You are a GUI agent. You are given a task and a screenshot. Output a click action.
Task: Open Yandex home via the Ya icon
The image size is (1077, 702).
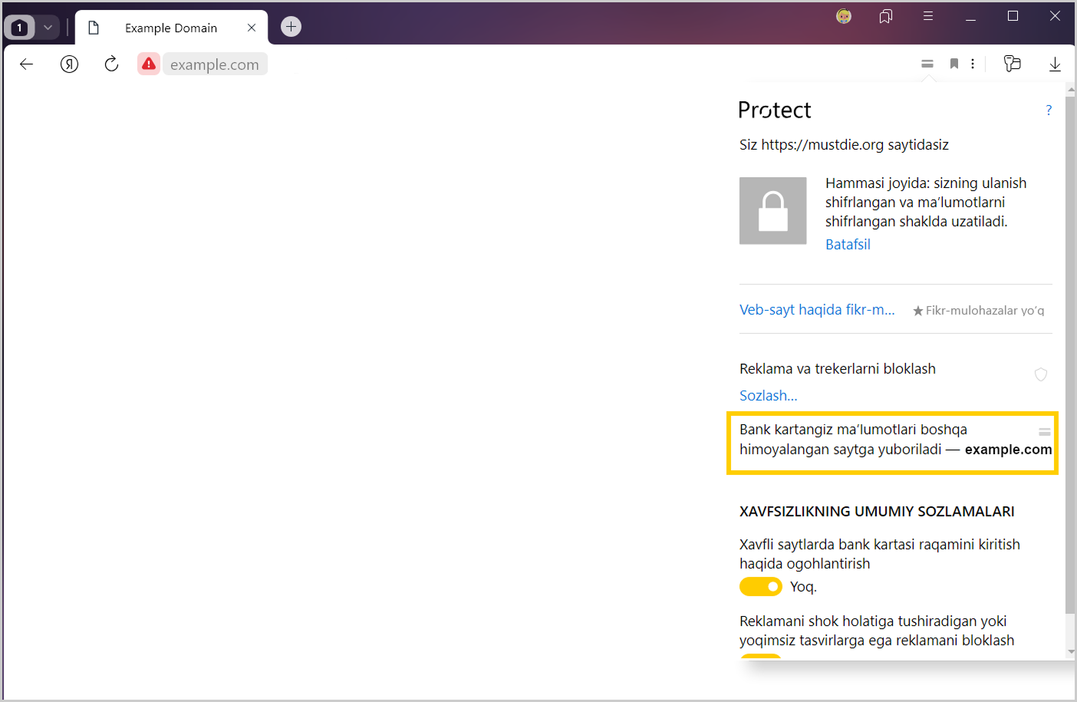69,64
